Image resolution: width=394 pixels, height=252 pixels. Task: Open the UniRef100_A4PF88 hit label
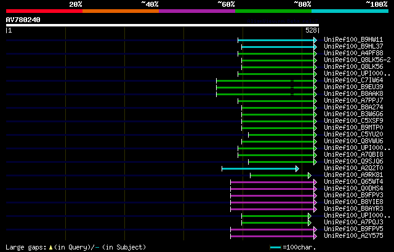(353, 53)
